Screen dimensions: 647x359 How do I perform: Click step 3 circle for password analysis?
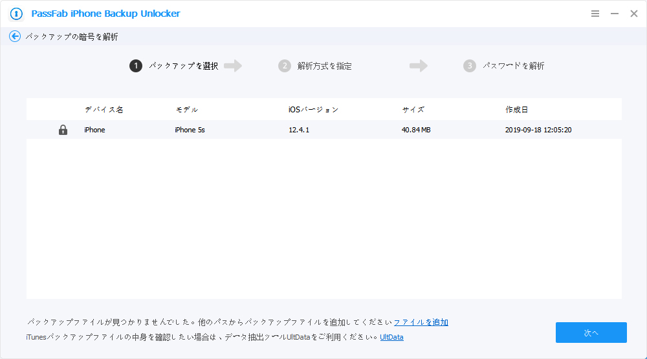470,66
